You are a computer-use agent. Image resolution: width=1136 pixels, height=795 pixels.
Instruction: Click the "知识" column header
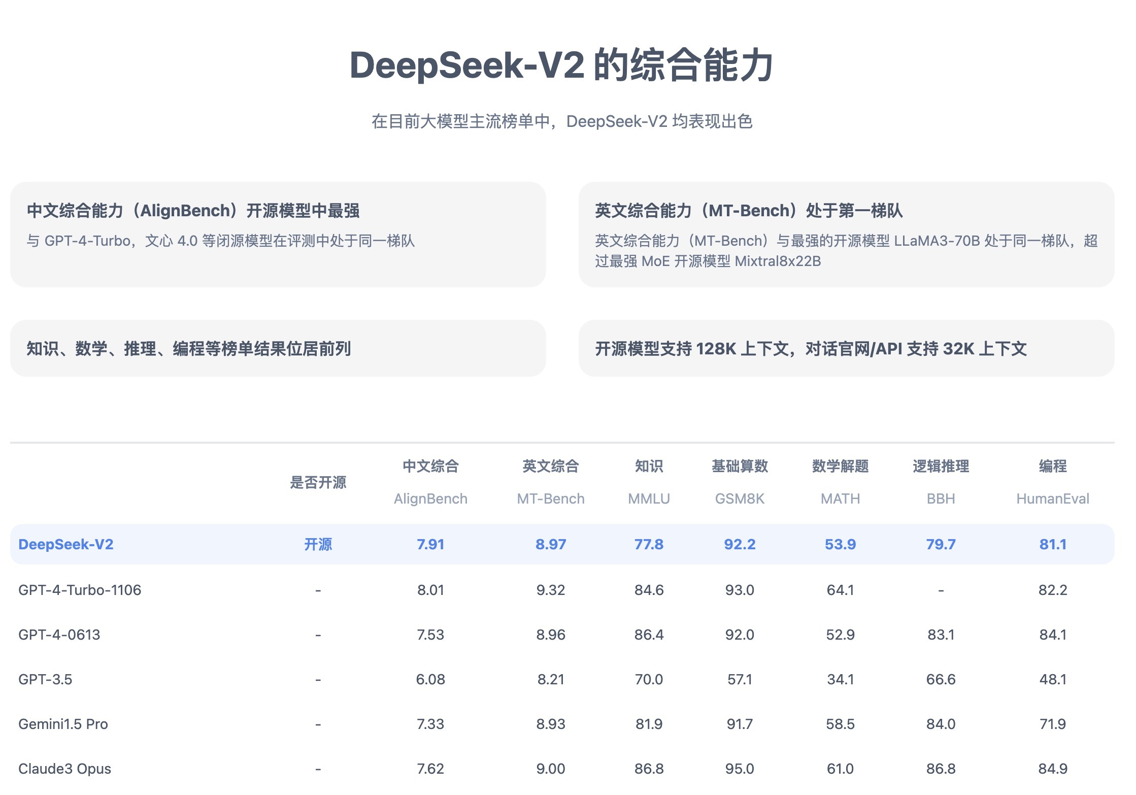coord(649,466)
